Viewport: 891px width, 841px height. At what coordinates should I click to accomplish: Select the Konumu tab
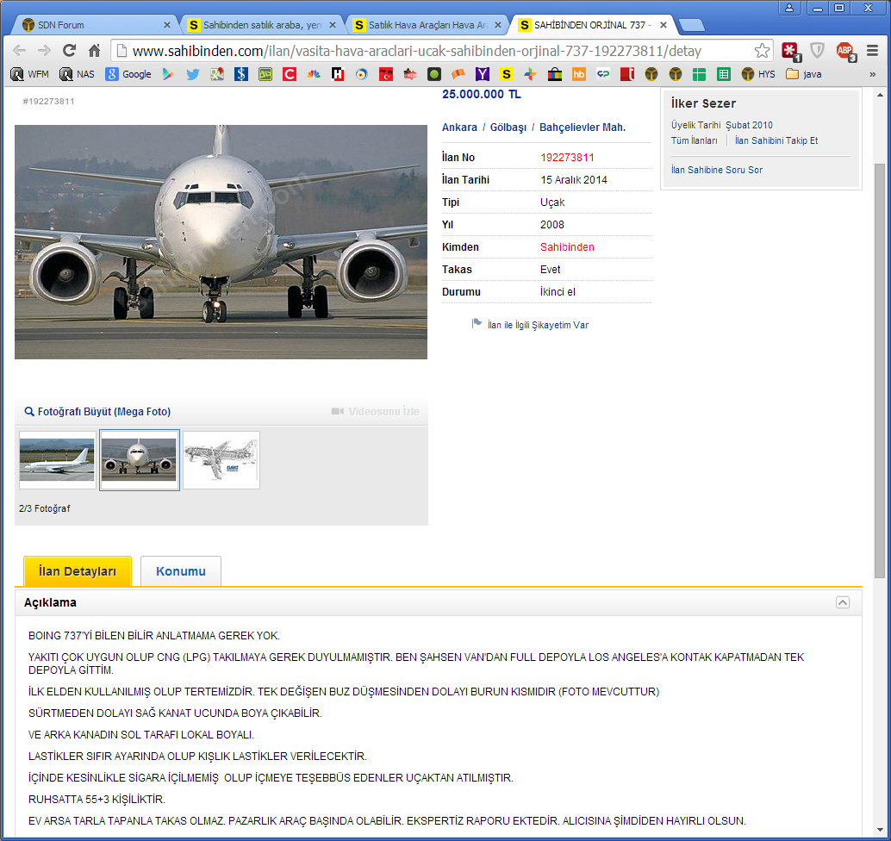[181, 571]
